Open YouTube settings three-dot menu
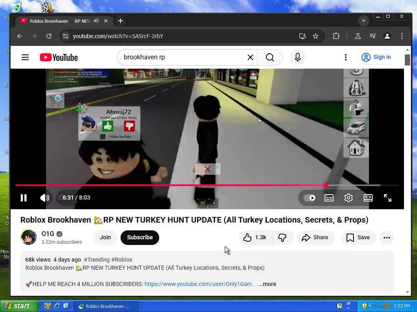Screen dimensions: 417x312 [345, 57]
